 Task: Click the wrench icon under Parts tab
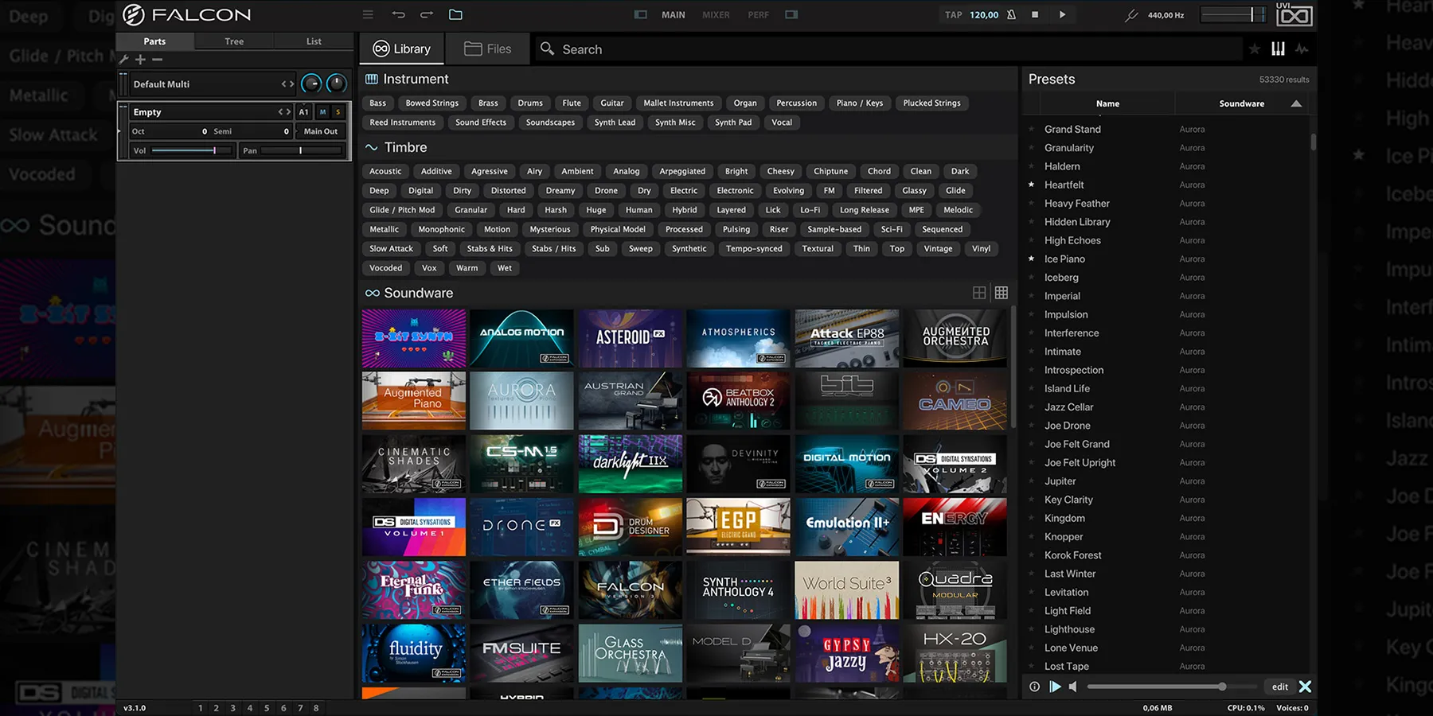click(x=124, y=60)
